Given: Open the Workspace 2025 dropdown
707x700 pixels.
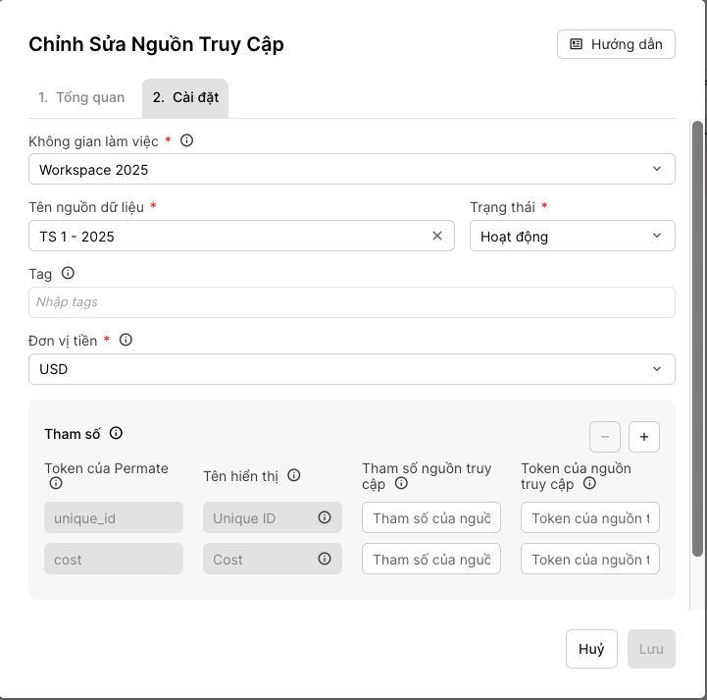Looking at the screenshot, I should pyautogui.click(x=351, y=169).
